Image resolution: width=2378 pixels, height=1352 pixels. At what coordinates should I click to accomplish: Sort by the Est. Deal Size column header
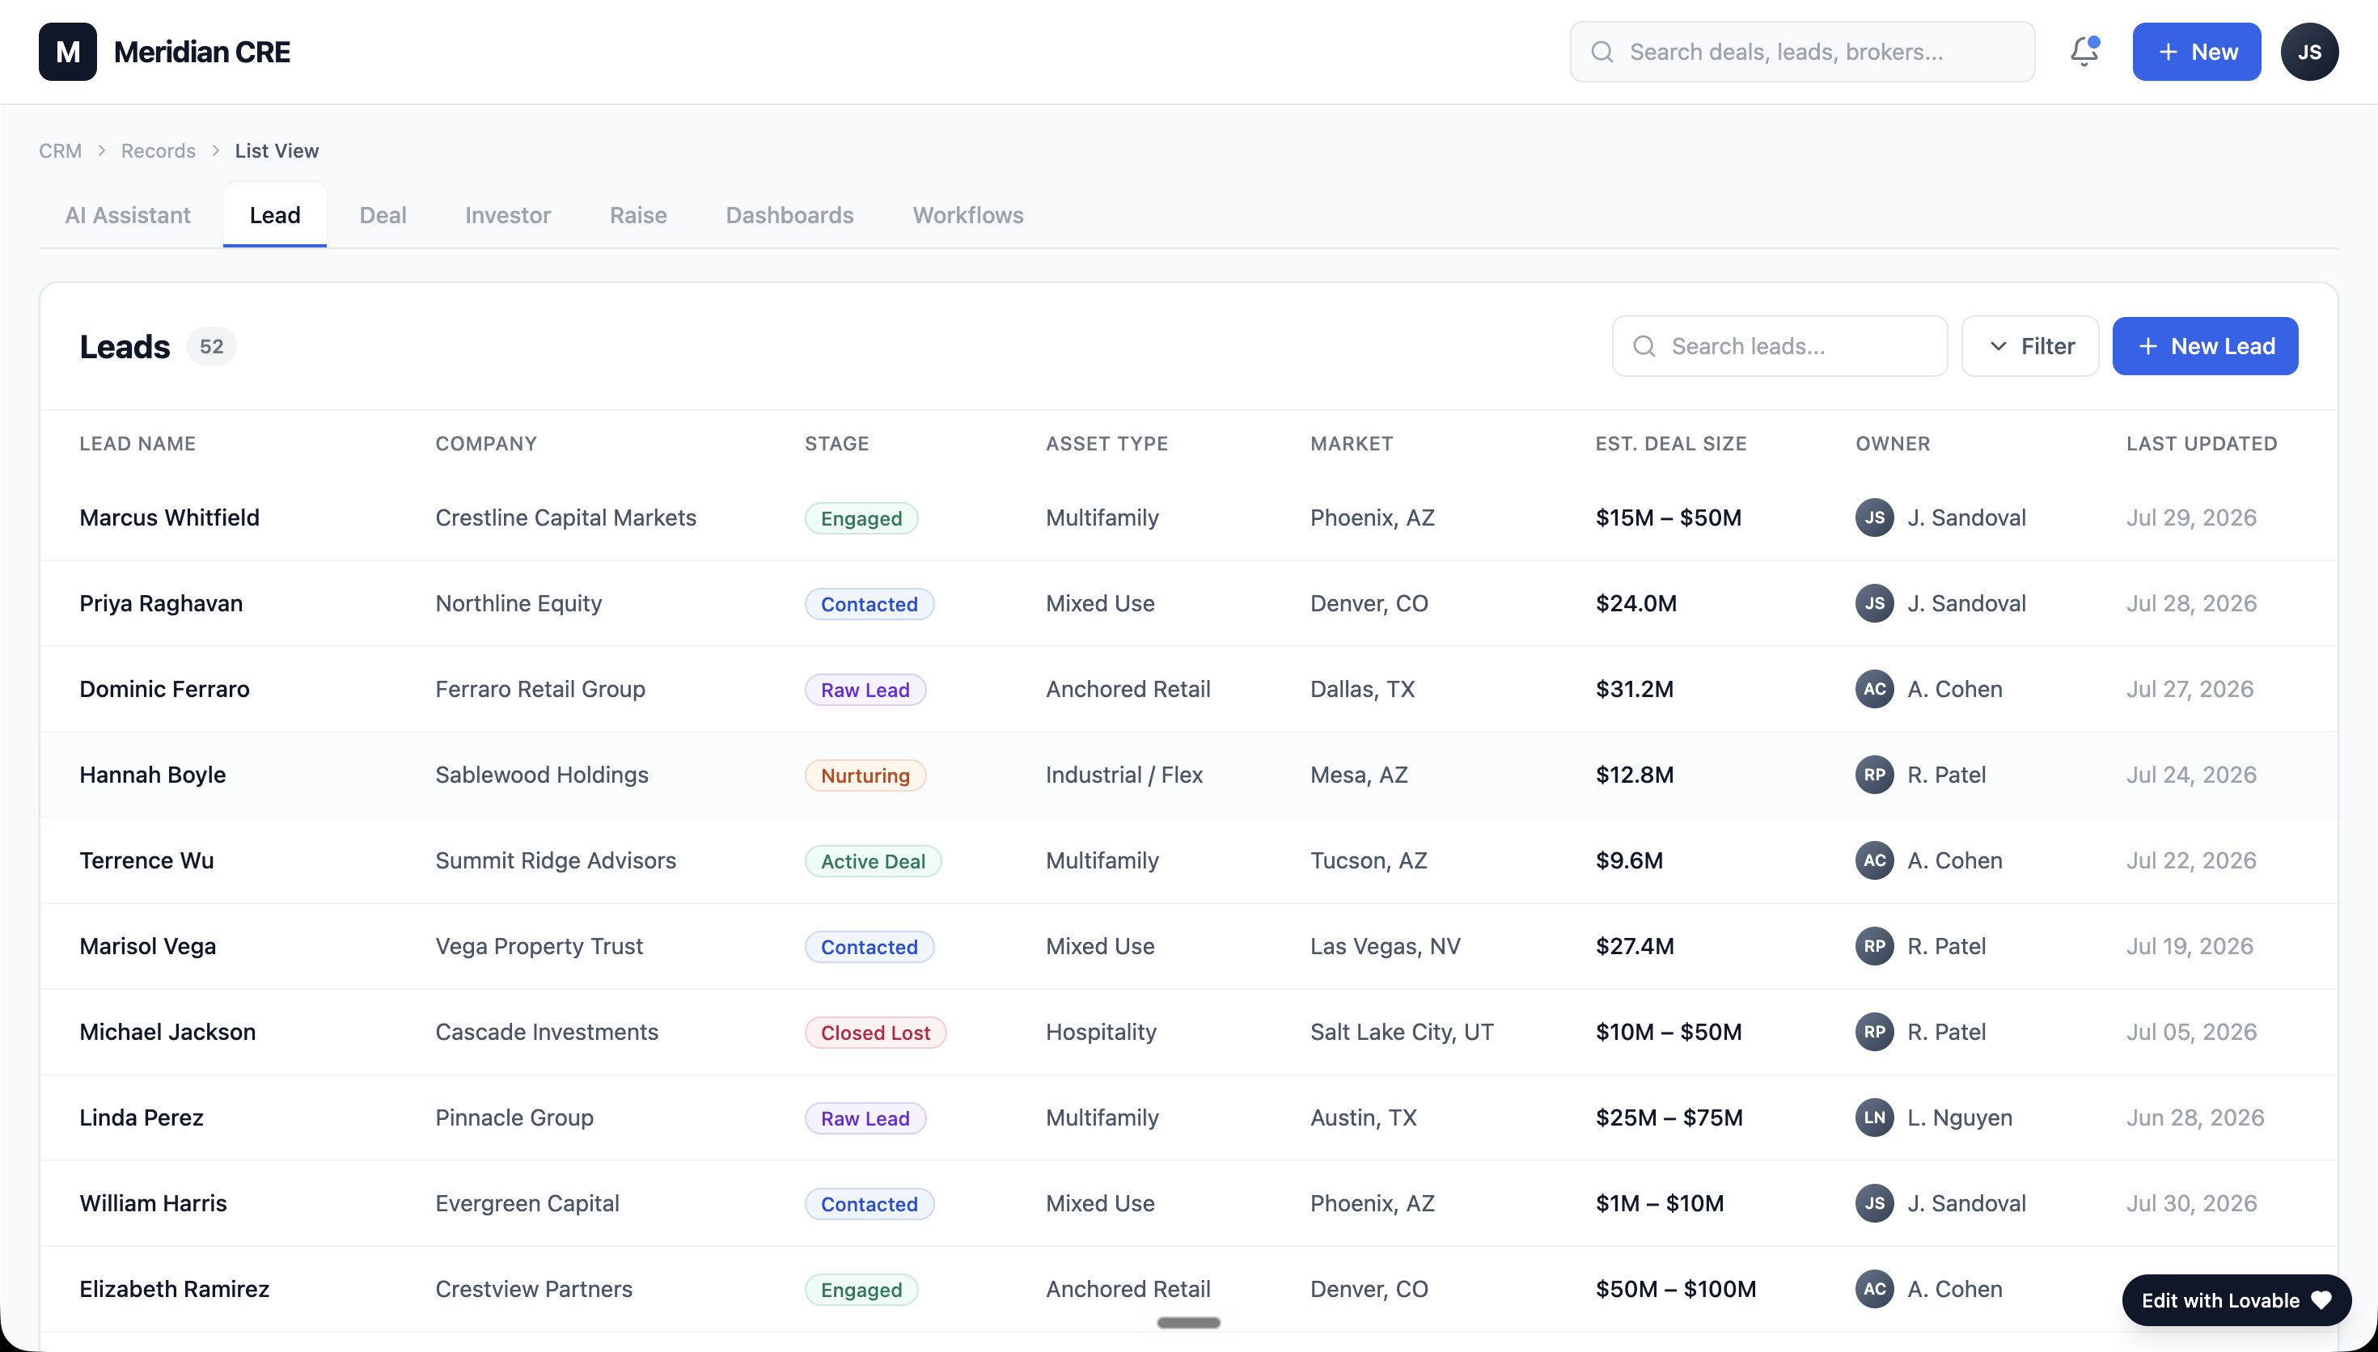1670,444
